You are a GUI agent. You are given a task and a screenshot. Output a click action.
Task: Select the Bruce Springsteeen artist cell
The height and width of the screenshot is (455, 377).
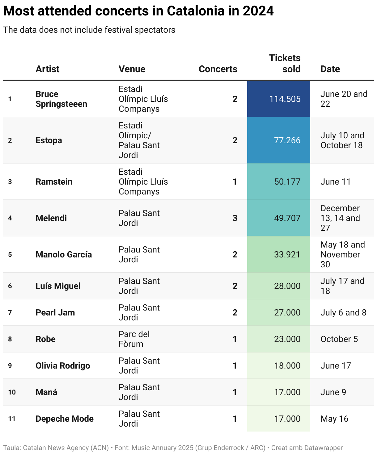(61, 99)
